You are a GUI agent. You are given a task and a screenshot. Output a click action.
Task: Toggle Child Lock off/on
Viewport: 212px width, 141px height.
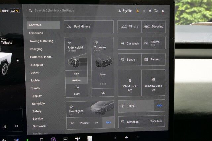point(130,83)
